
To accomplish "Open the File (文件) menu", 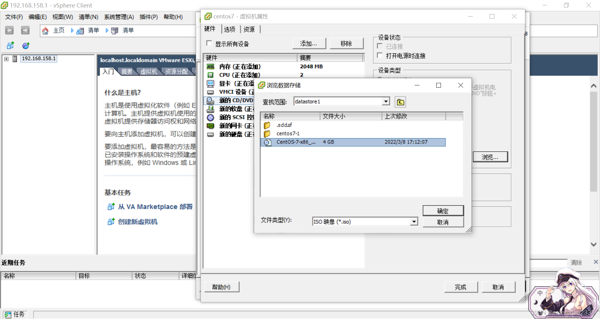I will pos(14,17).
